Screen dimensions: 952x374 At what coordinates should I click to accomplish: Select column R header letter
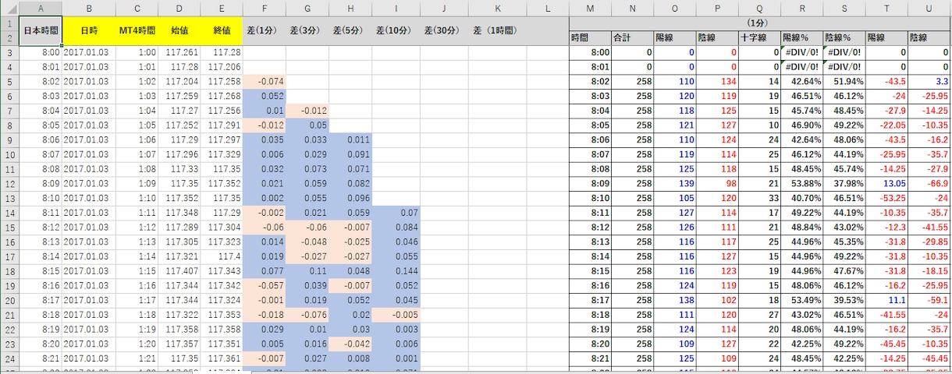pyautogui.click(x=801, y=7)
